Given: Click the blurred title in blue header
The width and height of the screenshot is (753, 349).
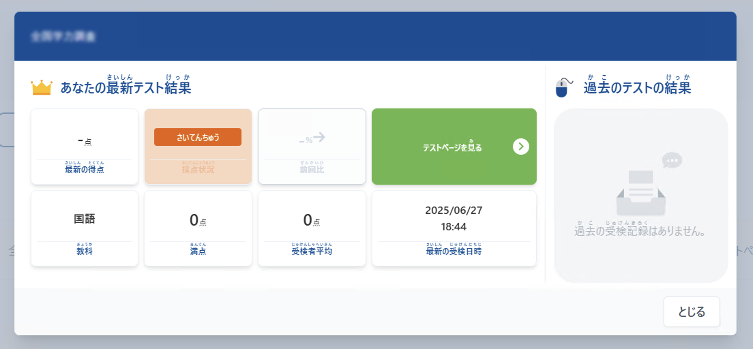Looking at the screenshot, I should 63,36.
